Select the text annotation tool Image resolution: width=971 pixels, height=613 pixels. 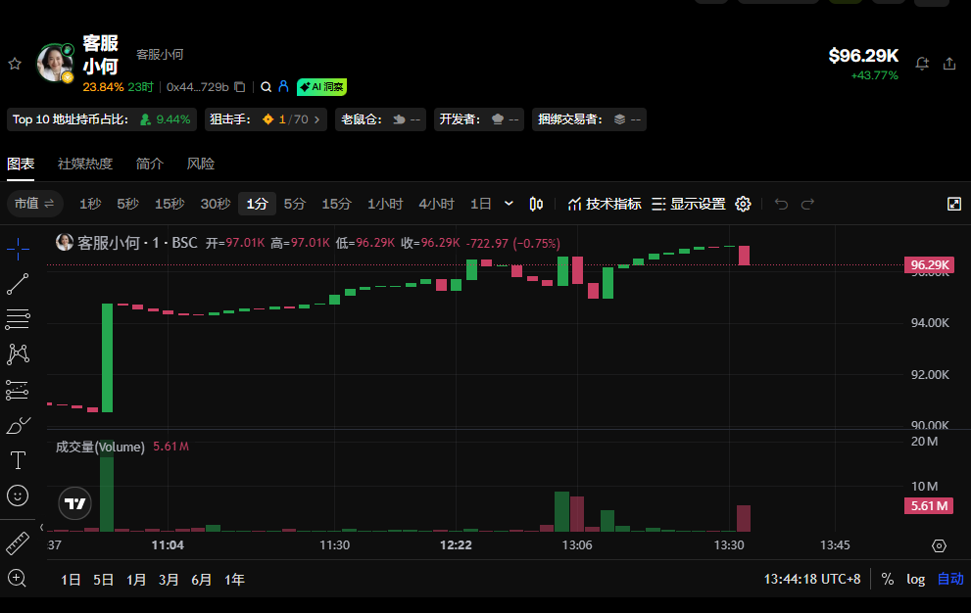[x=18, y=460]
